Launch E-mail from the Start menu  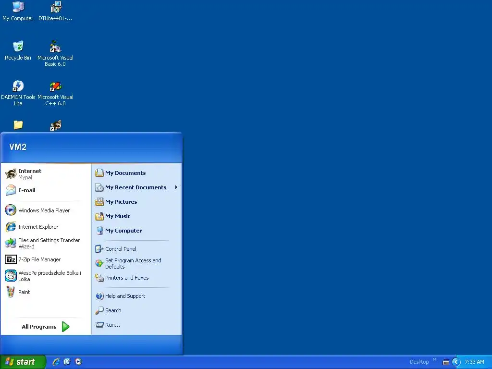[x=46, y=190]
